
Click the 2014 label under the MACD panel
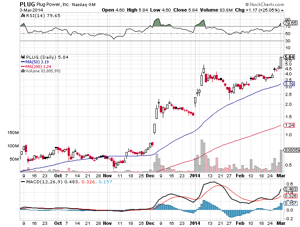pos(195,224)
